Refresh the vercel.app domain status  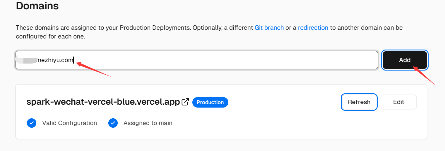pyautogui.click(x=359, y=102)
